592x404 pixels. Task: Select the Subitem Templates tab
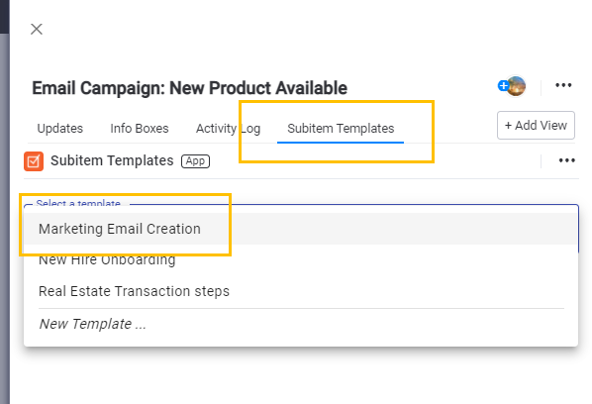point(341,129)
